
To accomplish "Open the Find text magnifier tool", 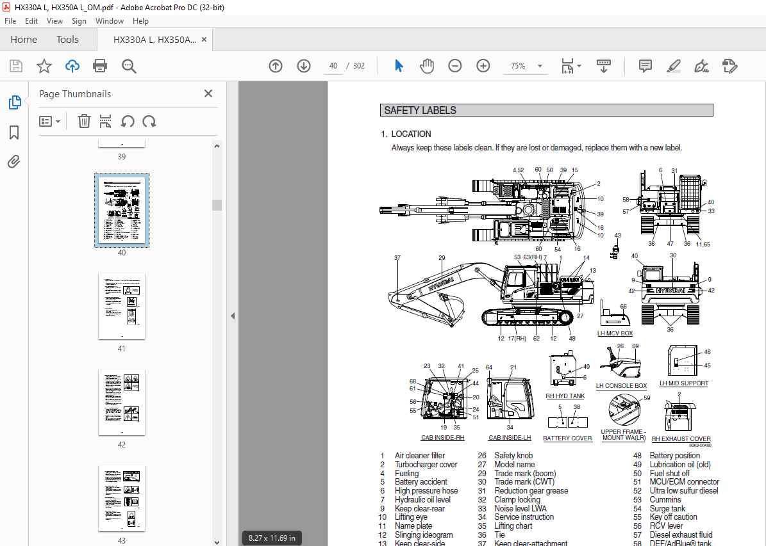I will [x=129, y=66].
